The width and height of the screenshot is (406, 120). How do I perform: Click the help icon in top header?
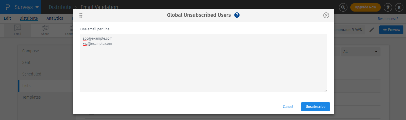point(388,8)
